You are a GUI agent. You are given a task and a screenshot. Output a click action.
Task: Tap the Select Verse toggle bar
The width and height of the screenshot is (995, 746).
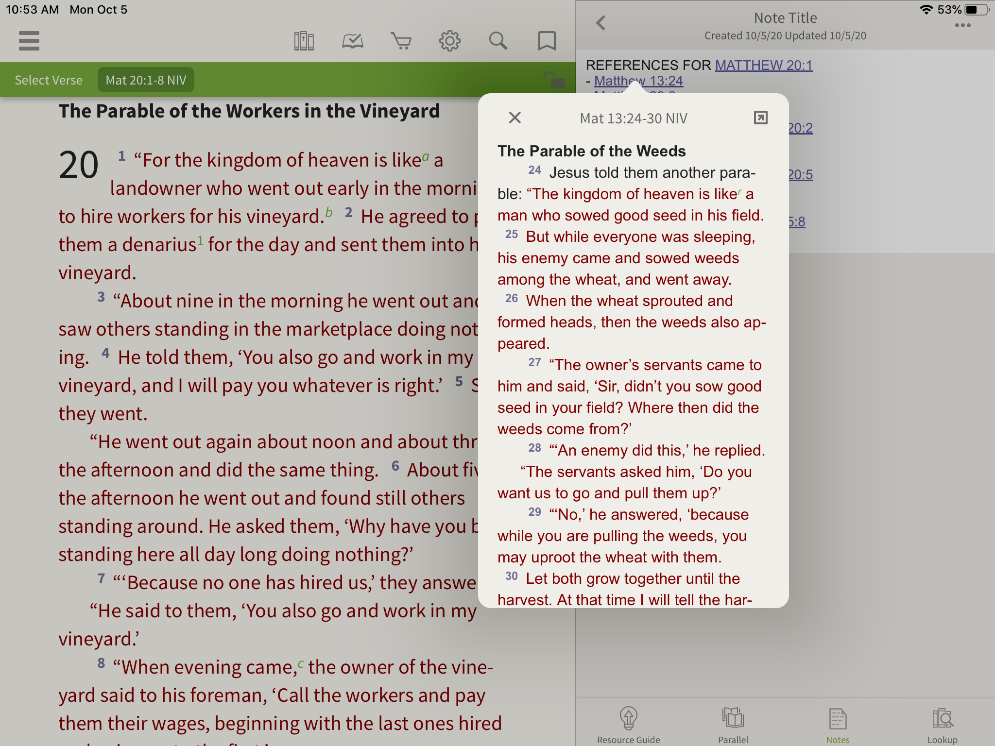48,79
